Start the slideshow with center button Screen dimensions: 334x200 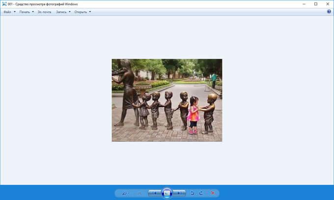point(167,193)
